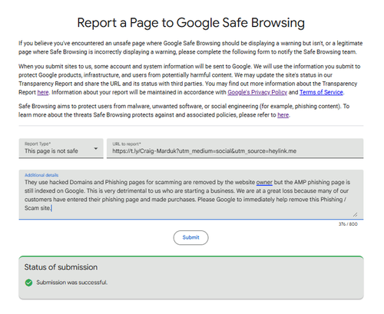This screenshot has width=384, height=314.
Task: Click the URL to report field
Action: (x=235, y=148)
